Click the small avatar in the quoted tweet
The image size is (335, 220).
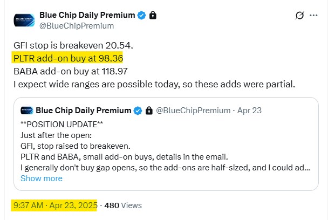pyautogui.click(x=27, y=111)
